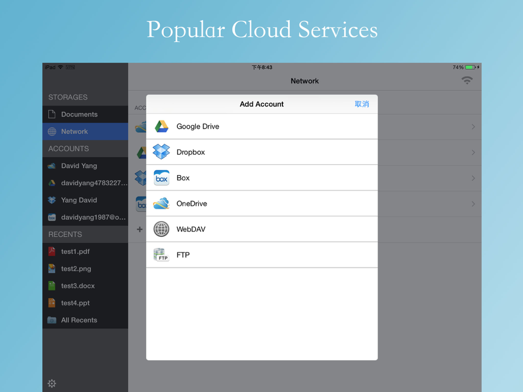The height and width of the screenshot is (392, 523).
Task: Tap the globe icon beside Network
Action: (x=52, y=131)
